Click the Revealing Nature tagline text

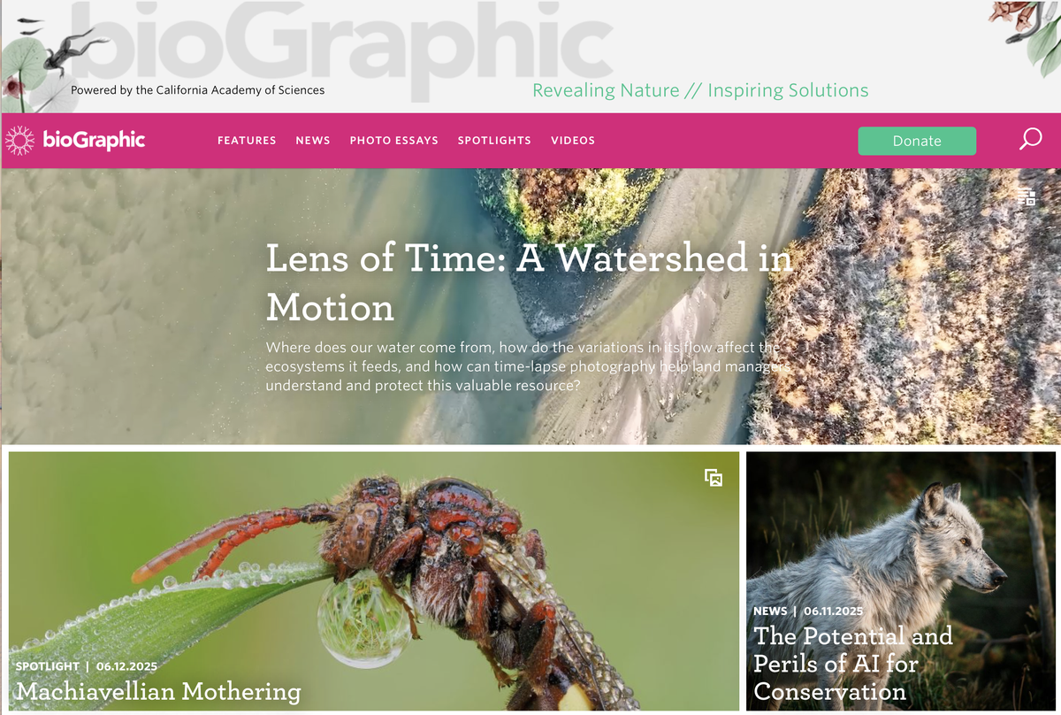700,90
